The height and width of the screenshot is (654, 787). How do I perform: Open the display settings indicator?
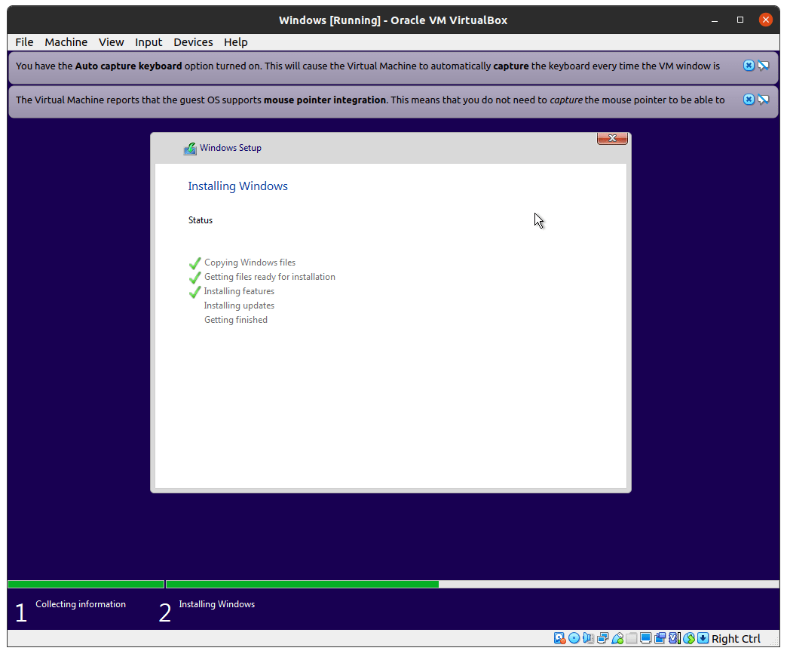pyautogui.click(x=645, y=638)
